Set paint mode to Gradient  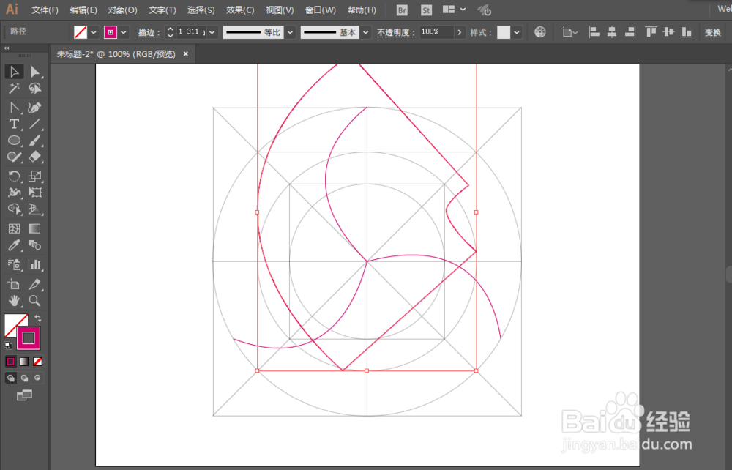click(24, 361)
